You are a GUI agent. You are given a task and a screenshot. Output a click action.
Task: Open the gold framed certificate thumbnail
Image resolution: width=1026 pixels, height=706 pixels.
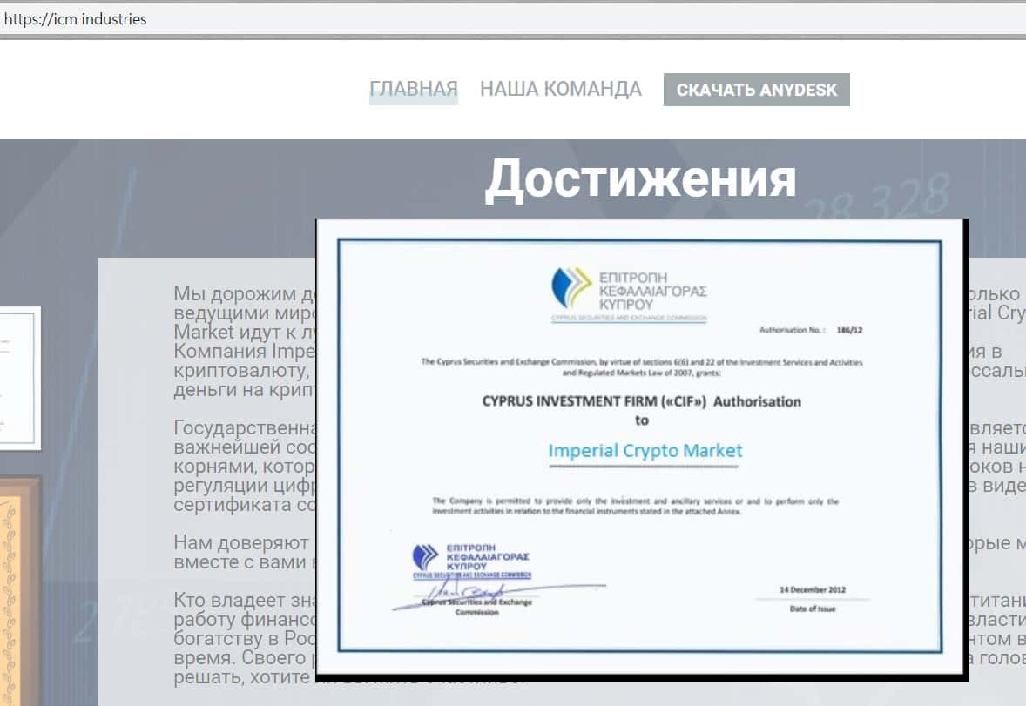(20, 591)
